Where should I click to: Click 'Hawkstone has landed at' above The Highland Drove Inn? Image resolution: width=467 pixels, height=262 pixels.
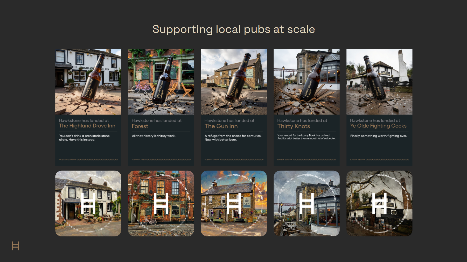click(84, 120)
